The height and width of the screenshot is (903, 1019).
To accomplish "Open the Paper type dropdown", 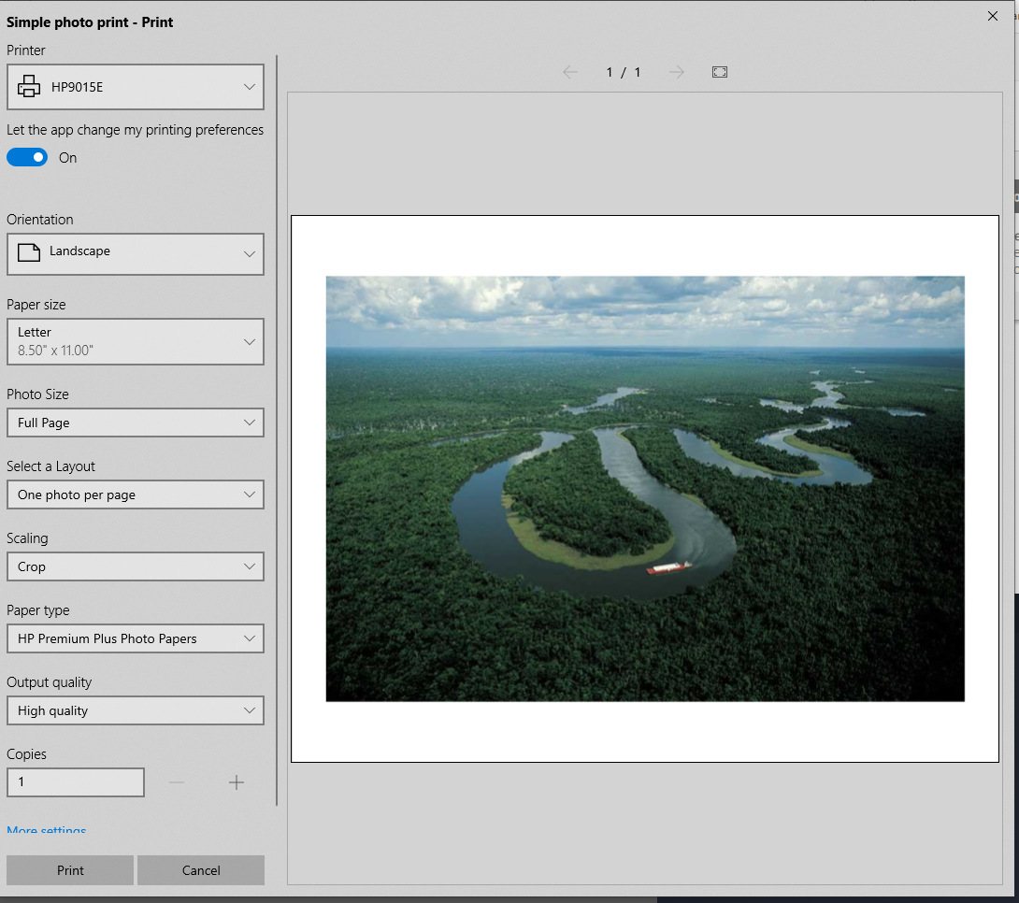I will pos(136,638).
